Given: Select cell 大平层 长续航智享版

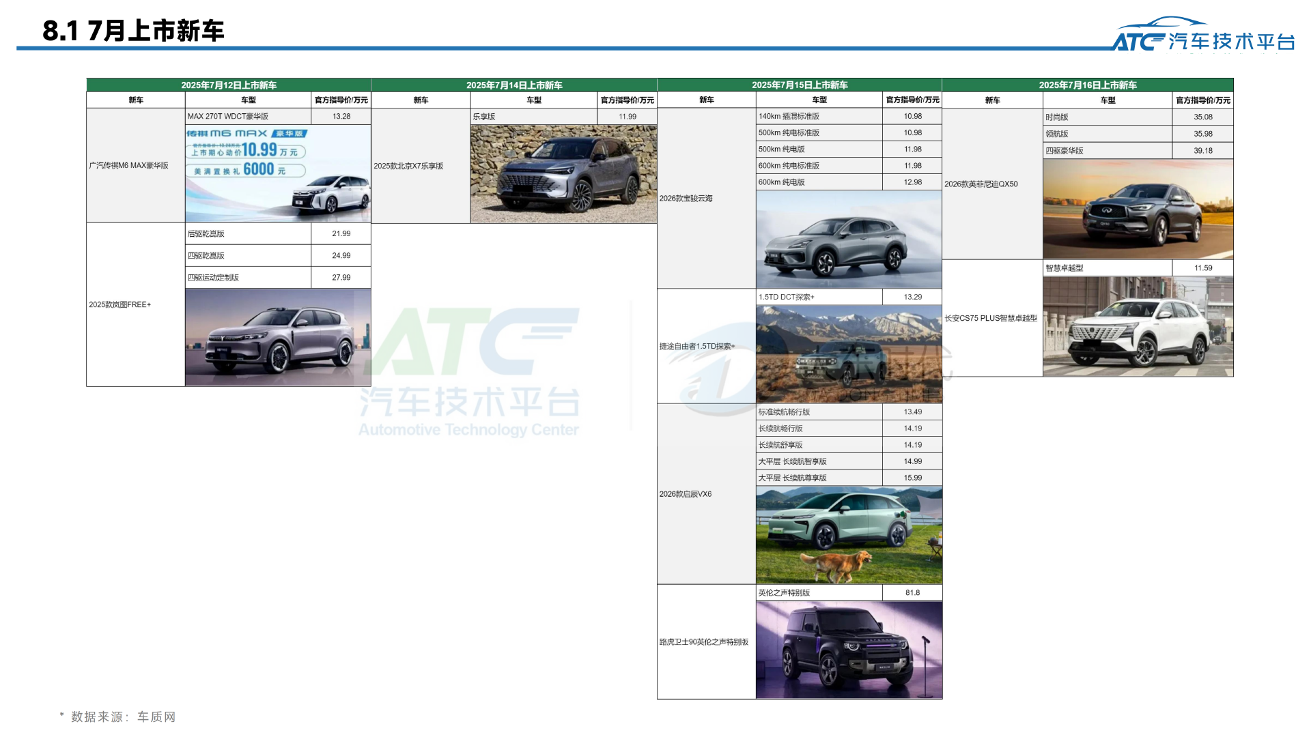Looking at the screenshot, I should [x=819, y=461].
